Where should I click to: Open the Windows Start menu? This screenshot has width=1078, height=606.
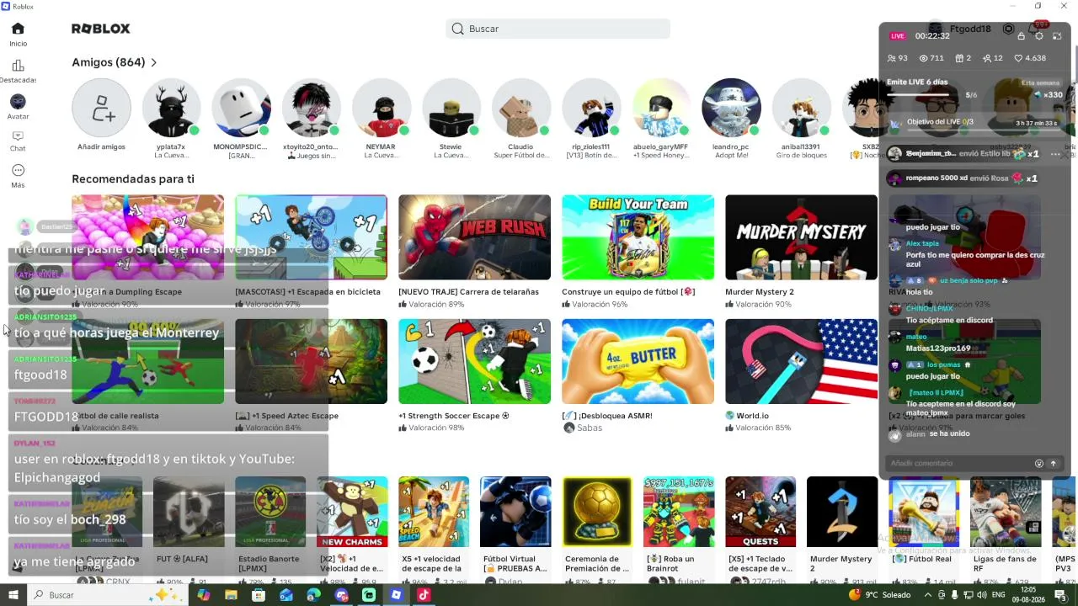click(x=13, y=595)
